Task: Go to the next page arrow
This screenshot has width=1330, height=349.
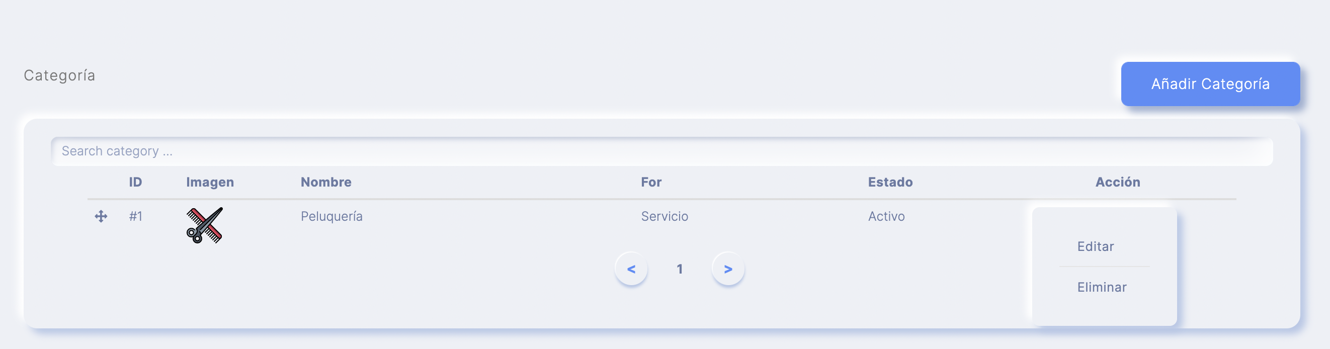Action: point(728,269)
